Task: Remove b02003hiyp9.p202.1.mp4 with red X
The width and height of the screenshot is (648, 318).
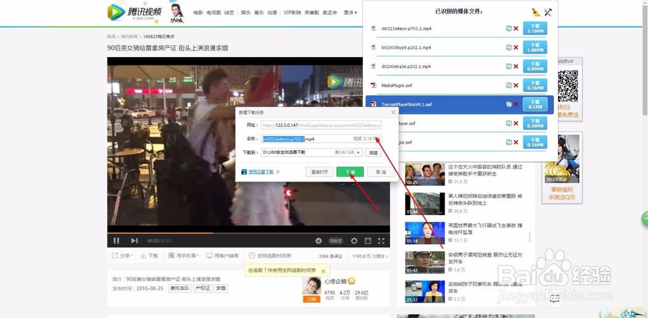Action: 516,47
